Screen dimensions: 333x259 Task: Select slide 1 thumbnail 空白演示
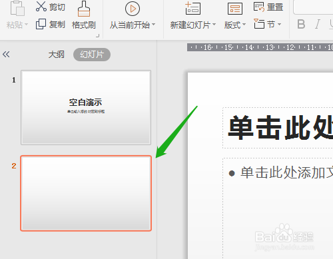point(86,108)
